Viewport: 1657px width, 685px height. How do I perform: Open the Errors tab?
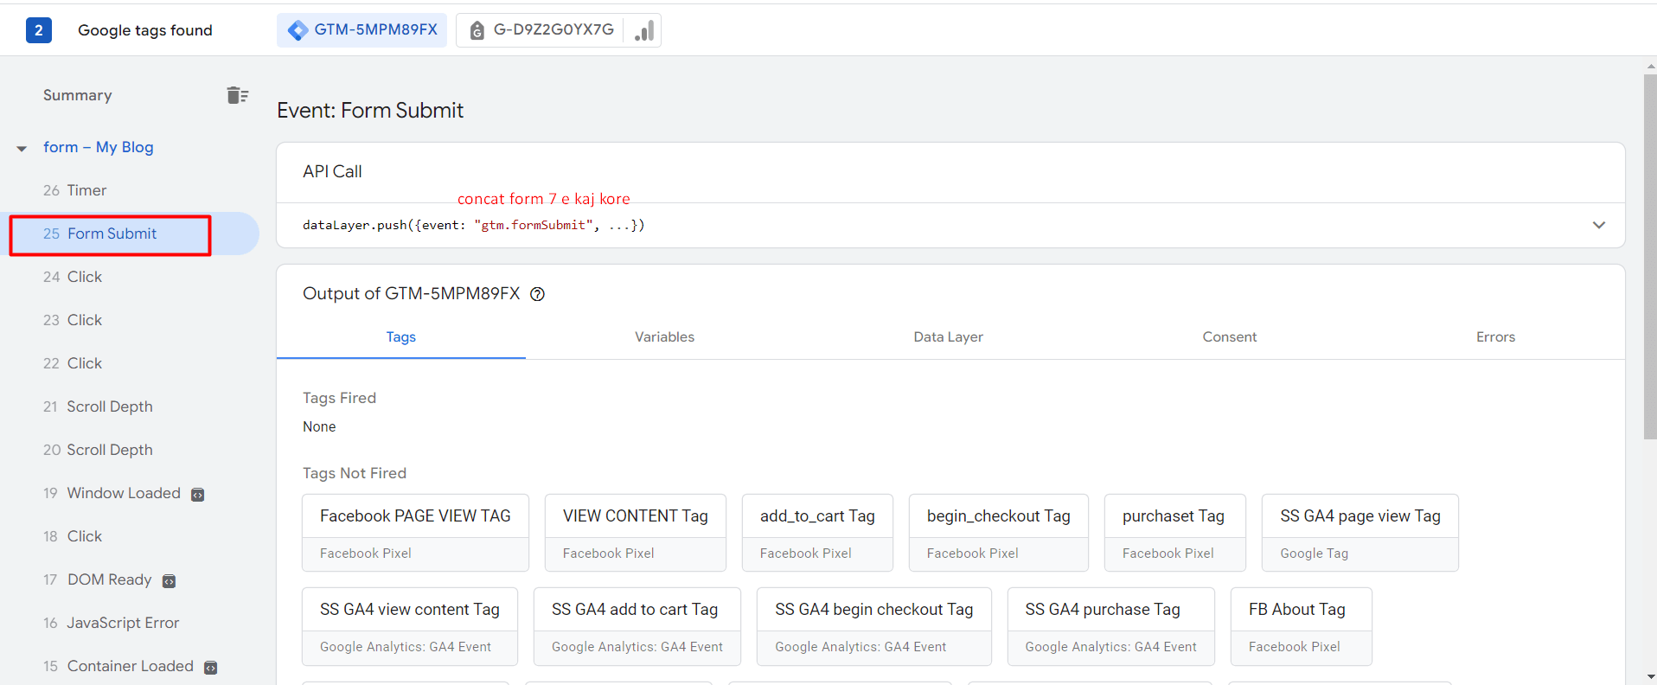(1495, 337)
